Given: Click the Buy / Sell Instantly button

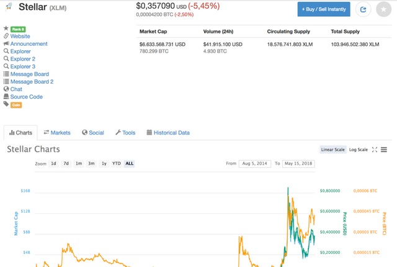Looking at the screenshot, I should click(324, 9).
